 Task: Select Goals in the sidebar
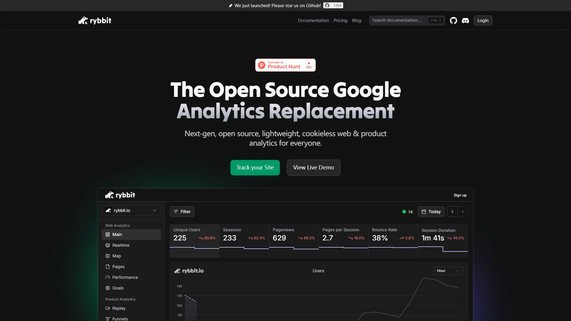(118, 288)
